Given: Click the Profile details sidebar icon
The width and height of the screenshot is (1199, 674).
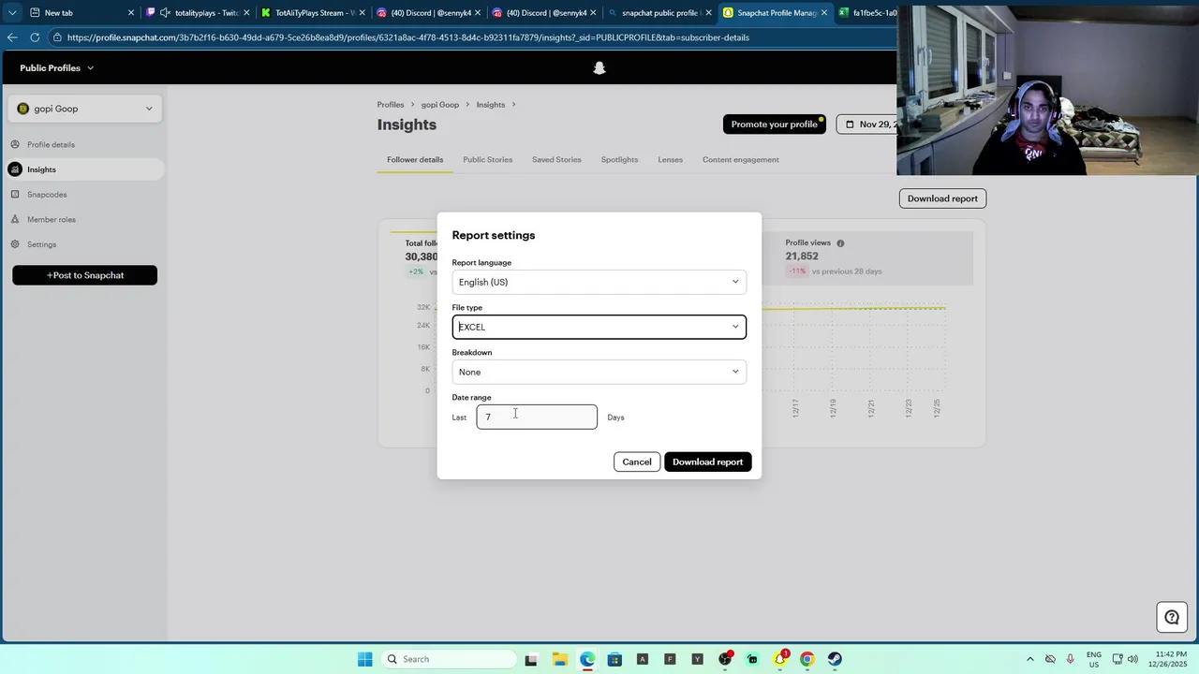Looking at the screenshot, I should coord(15,144).
